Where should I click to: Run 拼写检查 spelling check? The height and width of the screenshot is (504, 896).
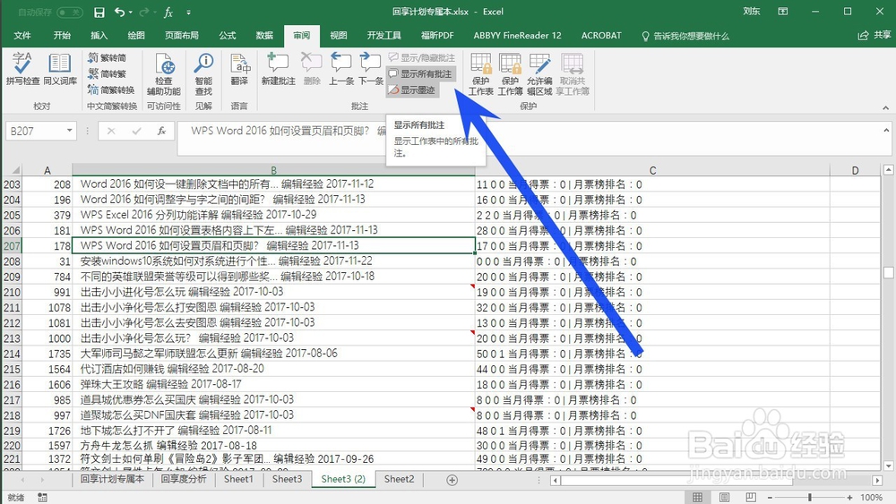point(23,70)
